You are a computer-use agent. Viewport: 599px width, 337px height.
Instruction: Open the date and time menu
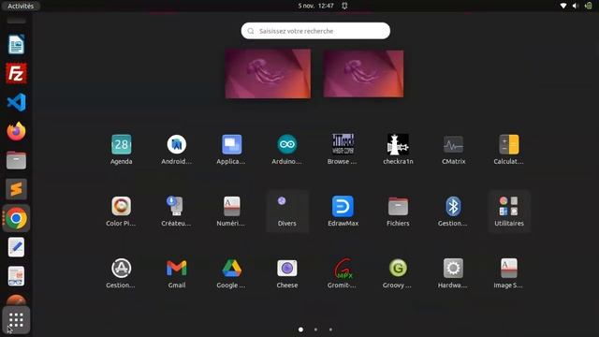pos(315,6)
